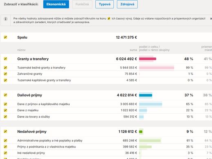Switch to Typová classification
Viewport: 212px width, 159px height.
pyautogui.click(x=104, y=4)
